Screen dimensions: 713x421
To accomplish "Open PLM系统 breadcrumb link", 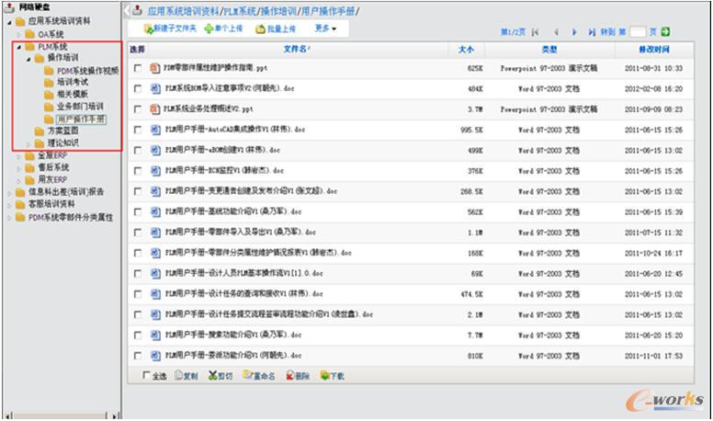I will coord(240,11).
